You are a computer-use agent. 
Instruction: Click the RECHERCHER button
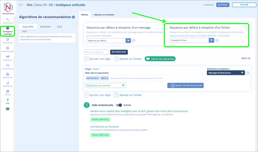point(119,52)
